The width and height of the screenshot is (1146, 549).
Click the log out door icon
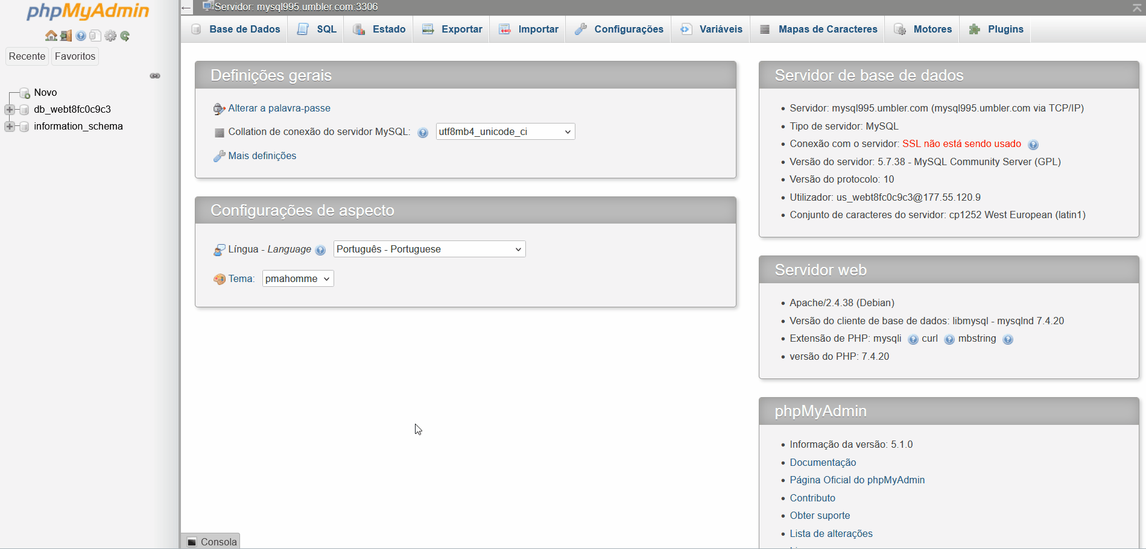pyautogui.click(x=66, y=36)
